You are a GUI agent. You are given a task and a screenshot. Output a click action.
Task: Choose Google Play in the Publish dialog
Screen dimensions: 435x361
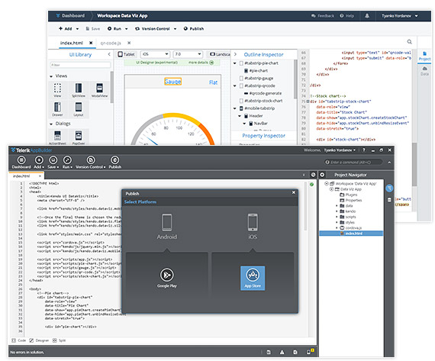(166, 278)
